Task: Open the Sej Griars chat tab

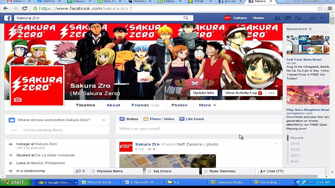Action: 173,171
